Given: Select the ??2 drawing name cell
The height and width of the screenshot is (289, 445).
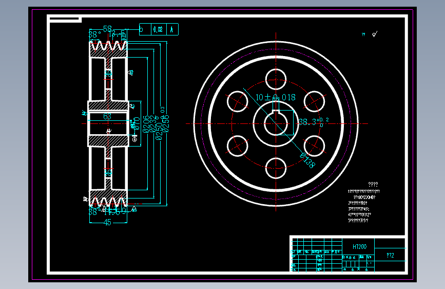Looking at the screenshot, I should pyautogui.click(x=390, y=255).
